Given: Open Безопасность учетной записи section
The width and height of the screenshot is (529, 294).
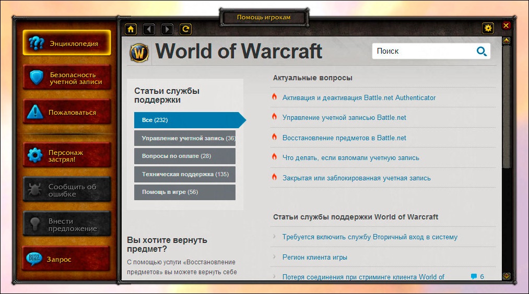Looking at the screenshot, I should pyautogui.click(x=67, y=78).
